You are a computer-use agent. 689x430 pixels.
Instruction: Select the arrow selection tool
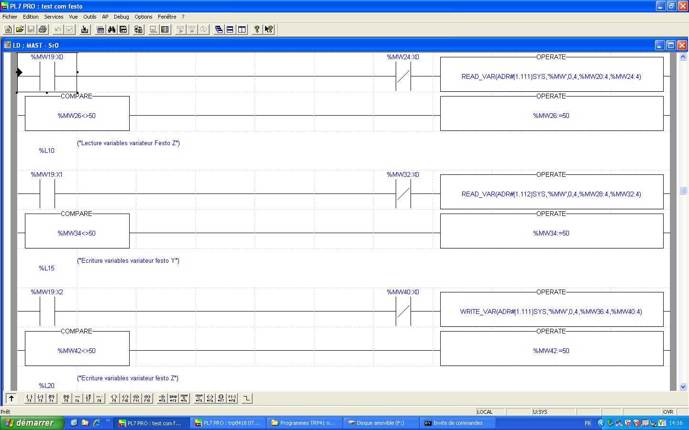tap(11, 398)
